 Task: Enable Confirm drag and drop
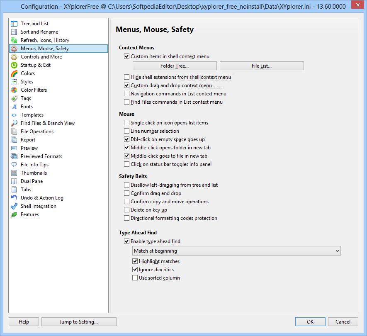point(126,193)
